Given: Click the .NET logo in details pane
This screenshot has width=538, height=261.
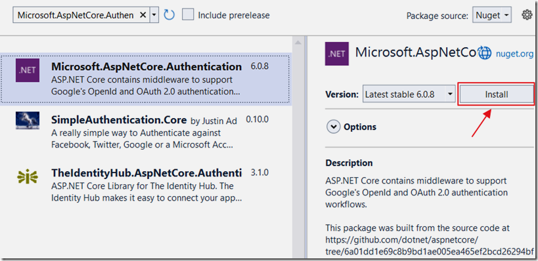Looking at the screenshot, I should coord(337,54).
